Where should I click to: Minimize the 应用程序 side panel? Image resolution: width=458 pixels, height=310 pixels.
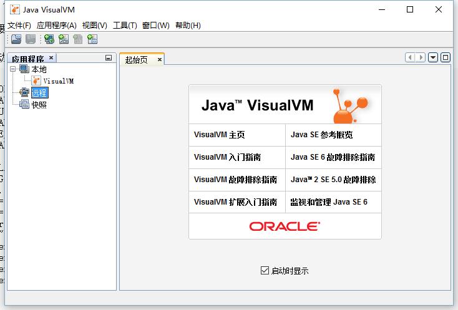tap(109, 58)
